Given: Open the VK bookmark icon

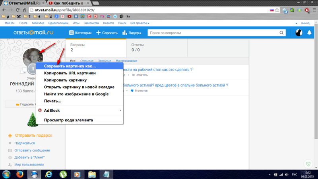Looking at the screenshot, I should click(76, 16).
